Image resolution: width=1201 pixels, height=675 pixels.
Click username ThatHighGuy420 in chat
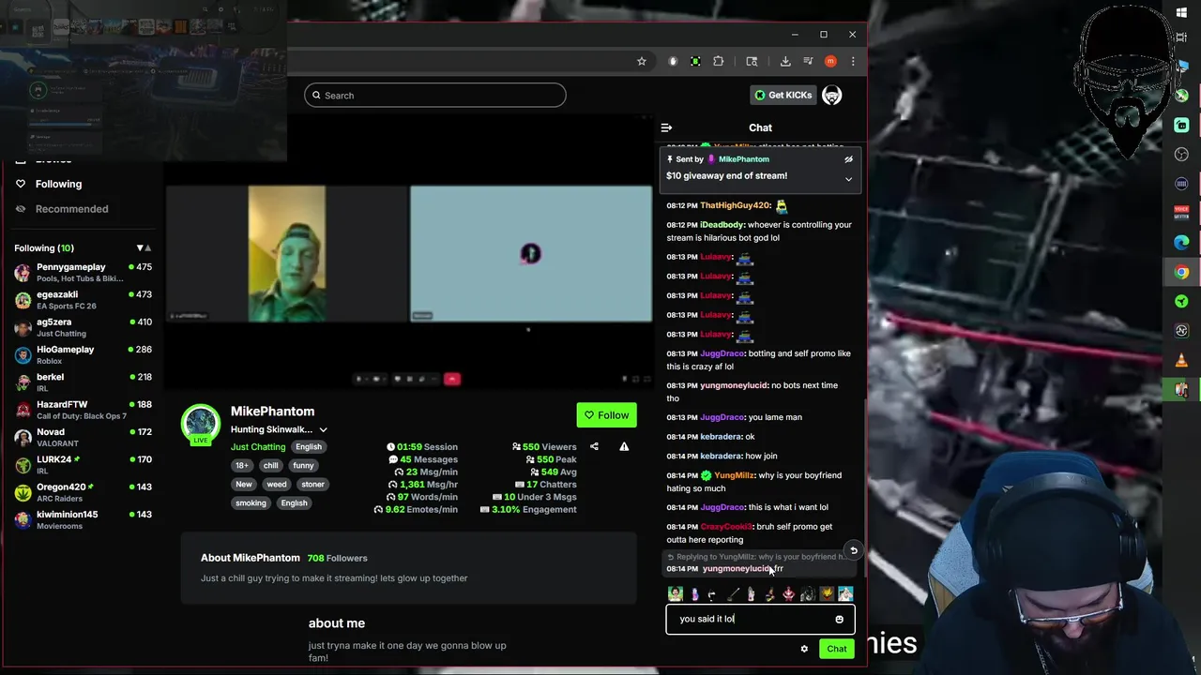coord(735,205)
